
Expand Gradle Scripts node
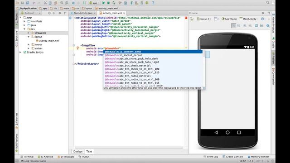20,53
